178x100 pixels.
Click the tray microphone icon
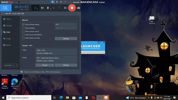coord(152,98)
